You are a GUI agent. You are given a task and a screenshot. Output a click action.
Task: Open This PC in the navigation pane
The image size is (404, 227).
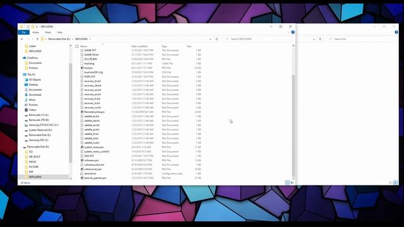[x=29, y=74]
